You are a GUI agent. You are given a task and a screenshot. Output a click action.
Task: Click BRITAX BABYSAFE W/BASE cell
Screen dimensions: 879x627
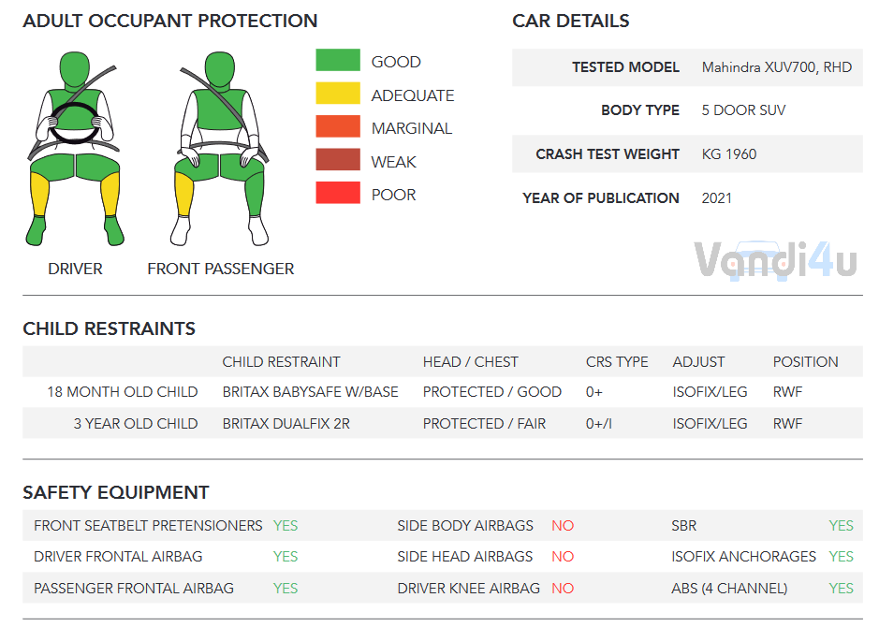point(310,392)
